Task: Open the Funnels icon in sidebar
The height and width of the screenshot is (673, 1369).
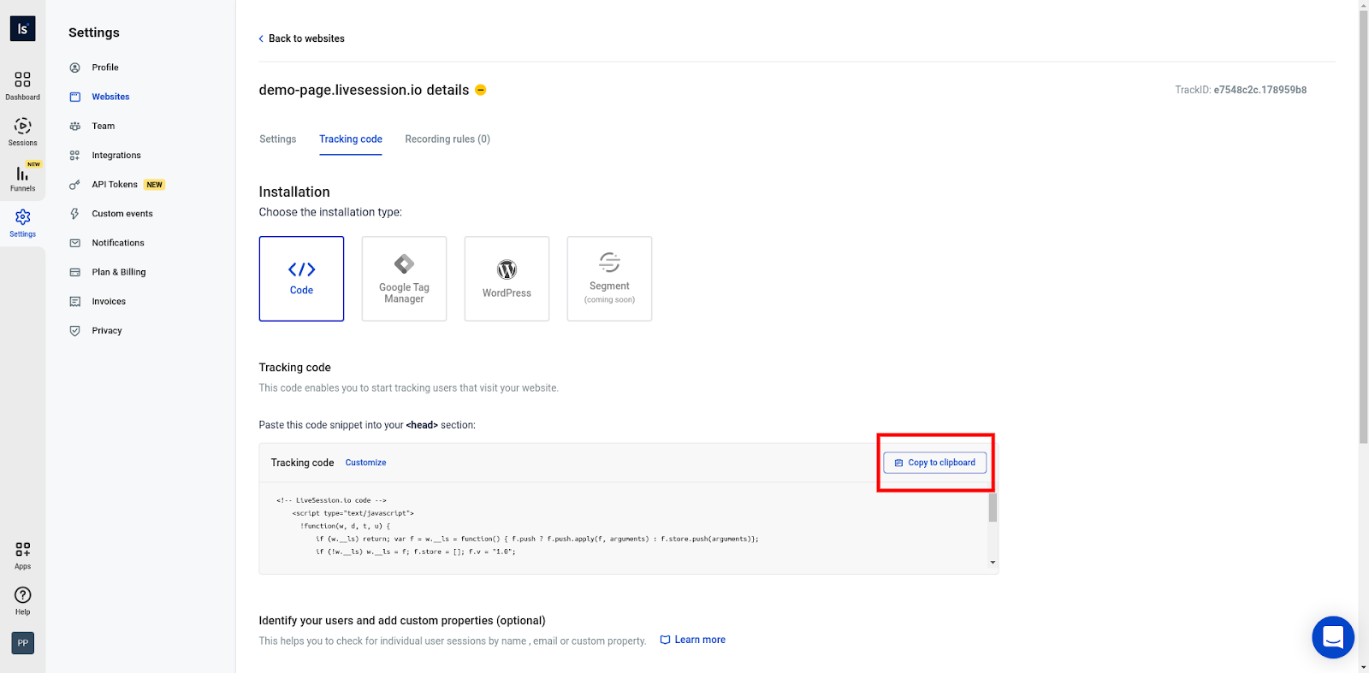Action: click(22, 174)
